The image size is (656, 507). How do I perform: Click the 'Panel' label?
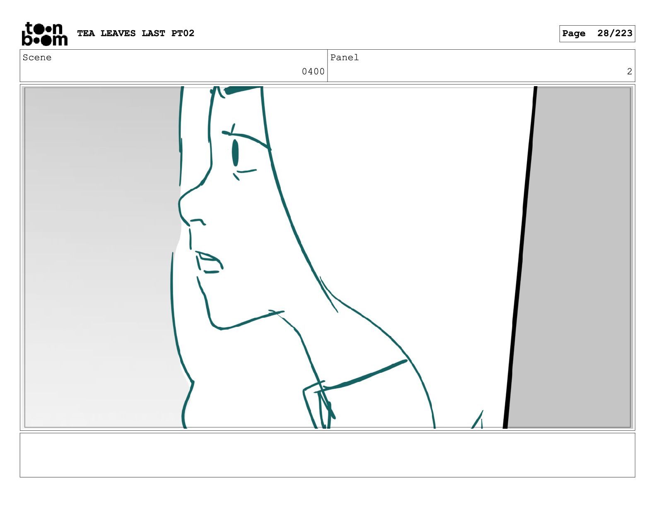[344, 58]
